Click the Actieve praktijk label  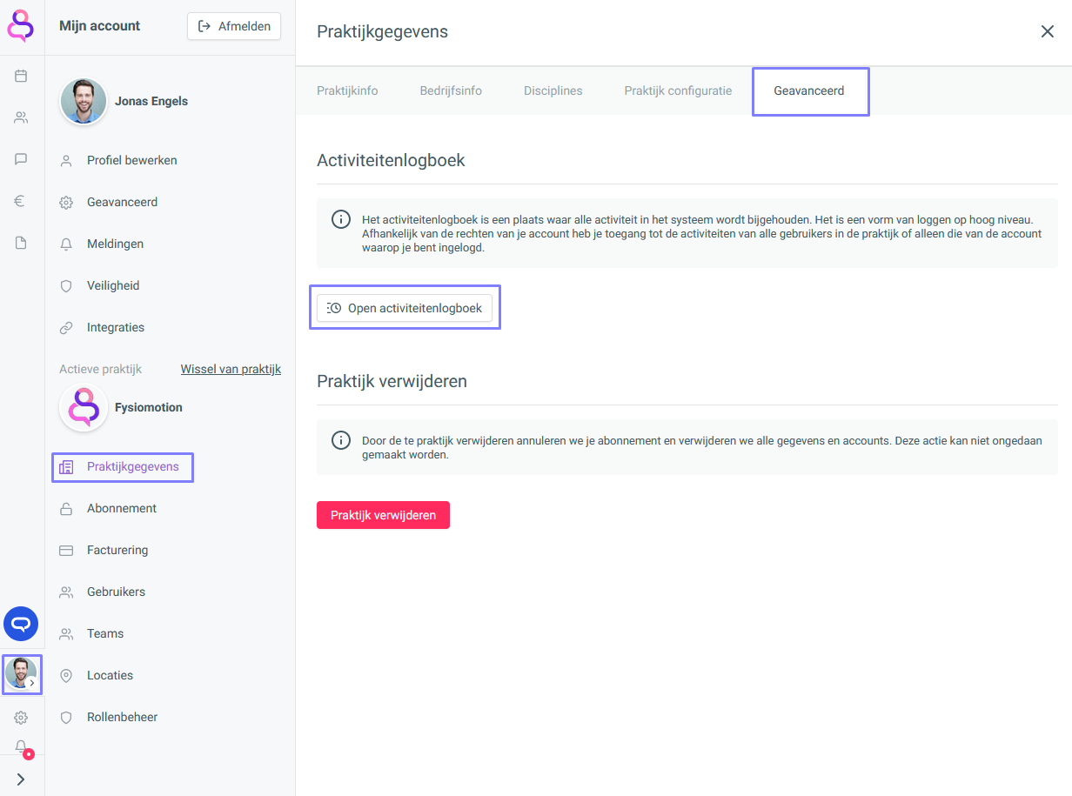pyautogui.click(x=100, y=369)
